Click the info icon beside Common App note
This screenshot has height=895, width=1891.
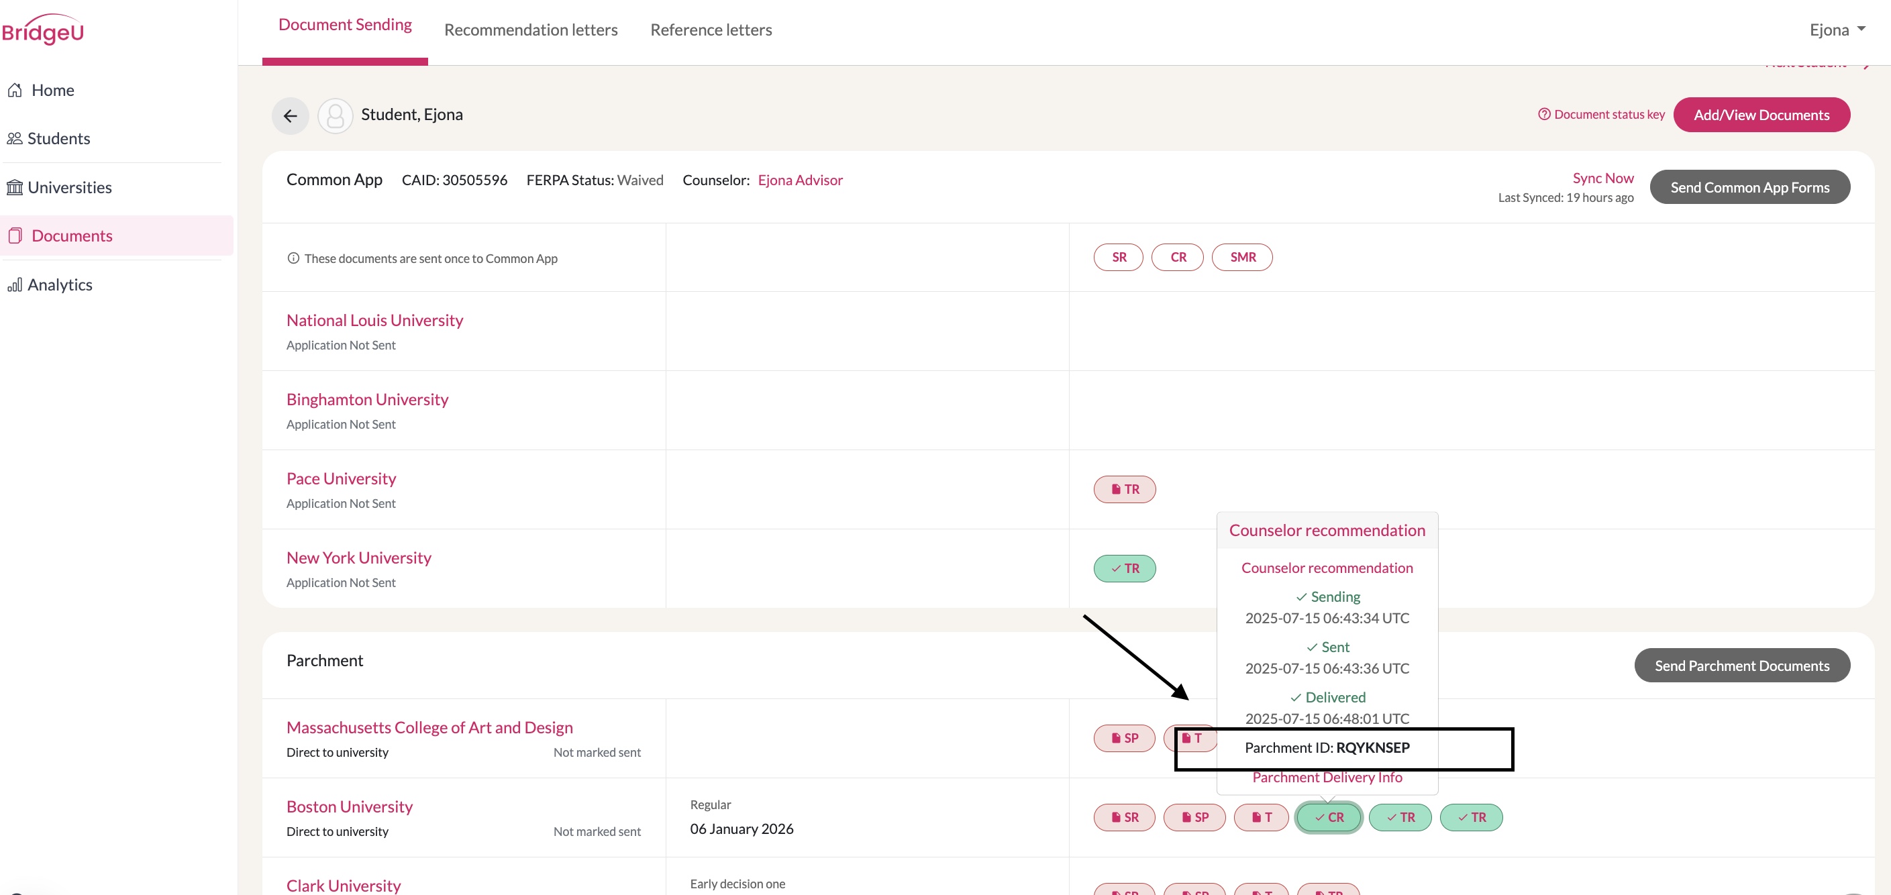point(293,258)
